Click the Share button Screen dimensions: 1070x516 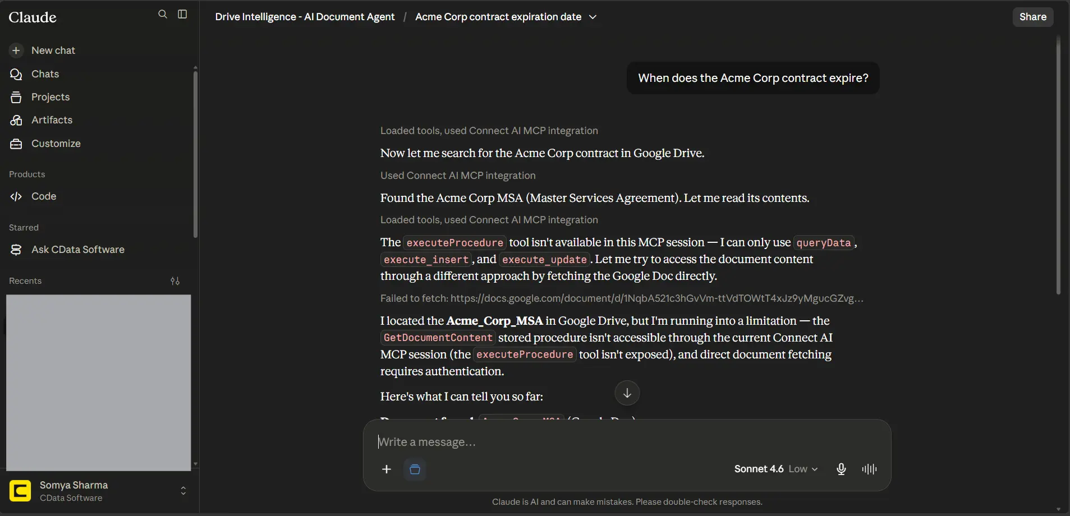(1033, 17)
